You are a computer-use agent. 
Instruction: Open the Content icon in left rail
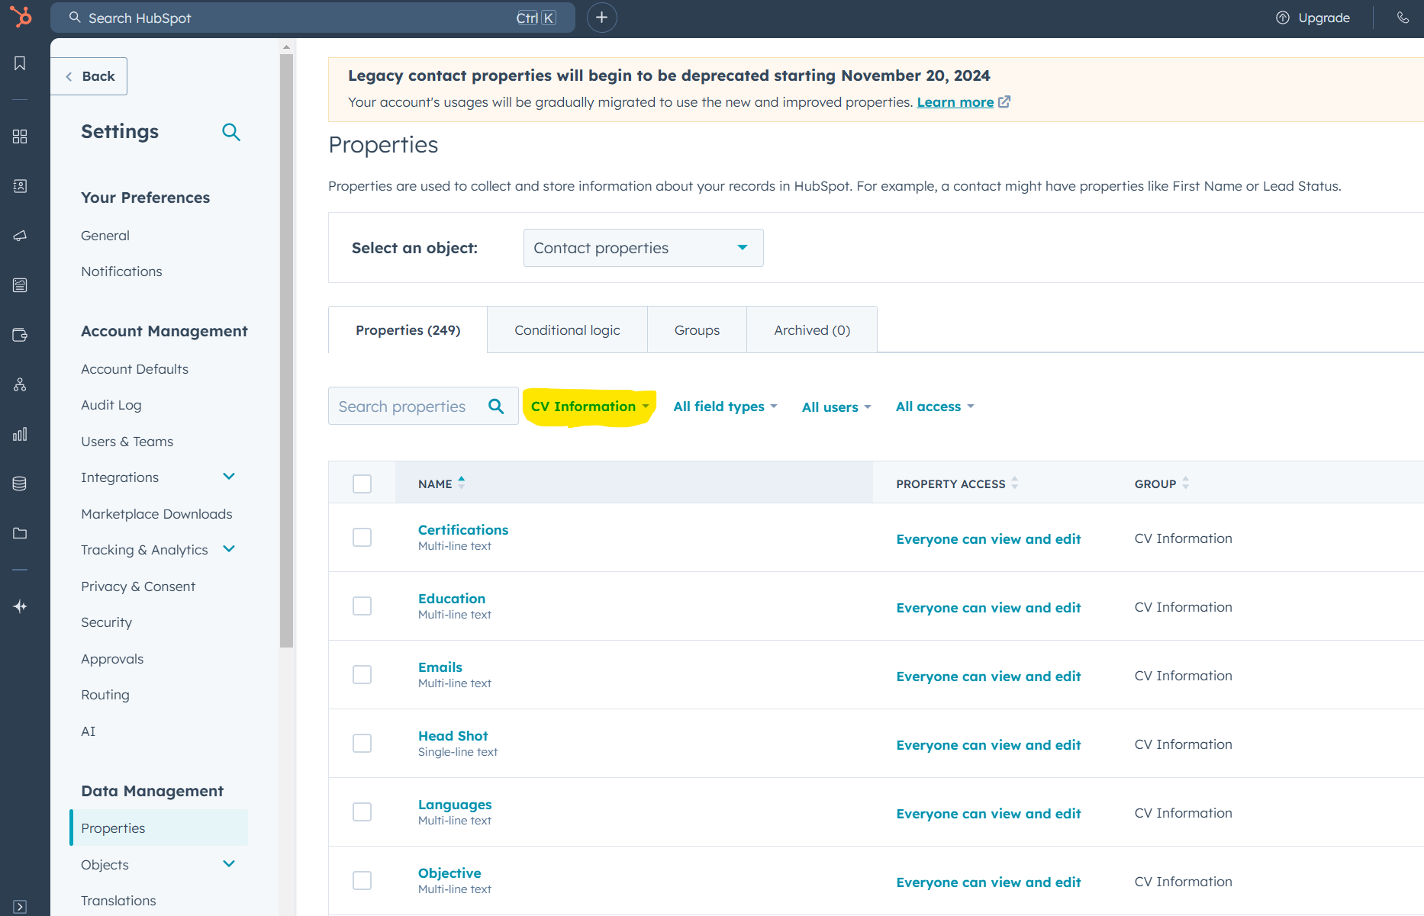[20, 285]
